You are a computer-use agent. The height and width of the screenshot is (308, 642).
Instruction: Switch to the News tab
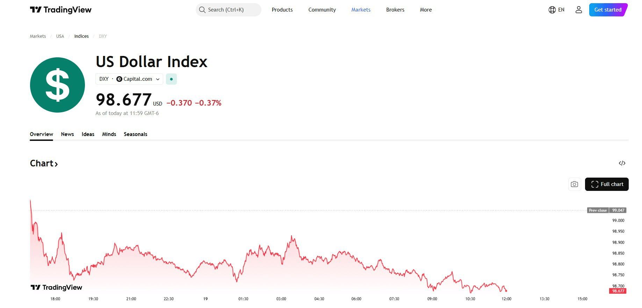click(67, 134)
